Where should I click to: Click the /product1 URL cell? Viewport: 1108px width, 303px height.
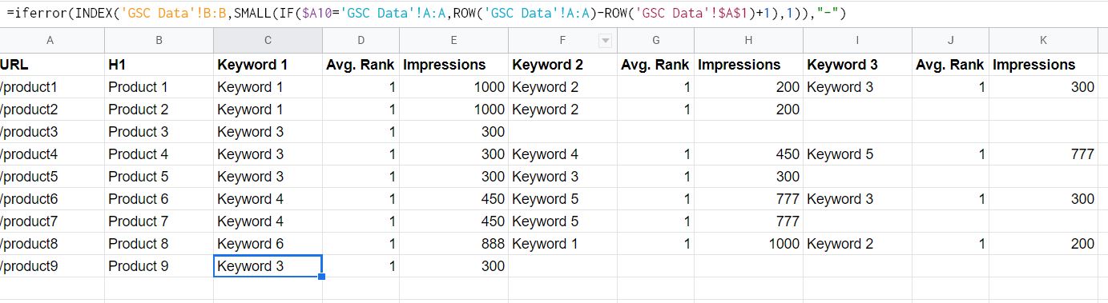pos(51,87)
